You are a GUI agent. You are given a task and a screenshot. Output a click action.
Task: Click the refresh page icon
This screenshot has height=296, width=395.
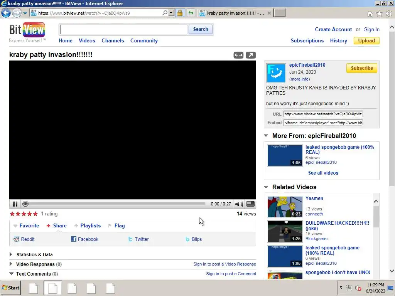click(x=191, y=13)
